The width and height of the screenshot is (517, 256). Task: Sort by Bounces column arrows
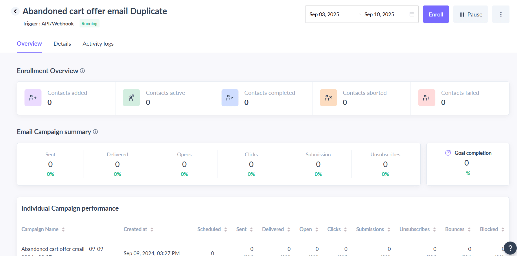pos(469,229)
